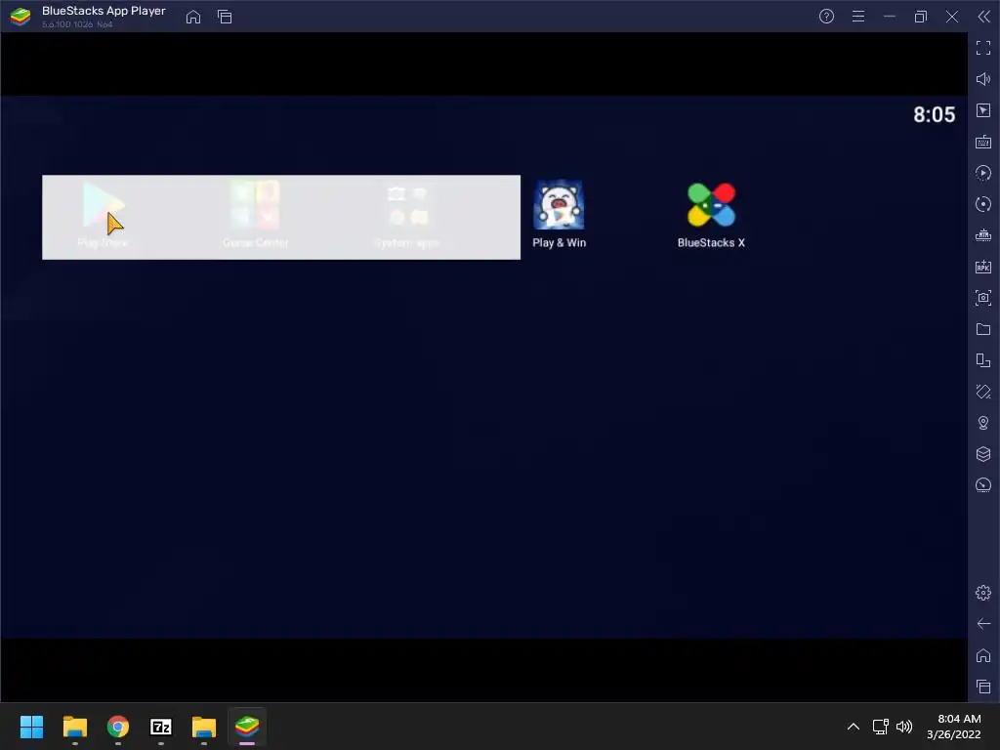Viewport: 1000px width, 750px height.
Task: Click the shake device icon
Action: (x=983, y=392)
